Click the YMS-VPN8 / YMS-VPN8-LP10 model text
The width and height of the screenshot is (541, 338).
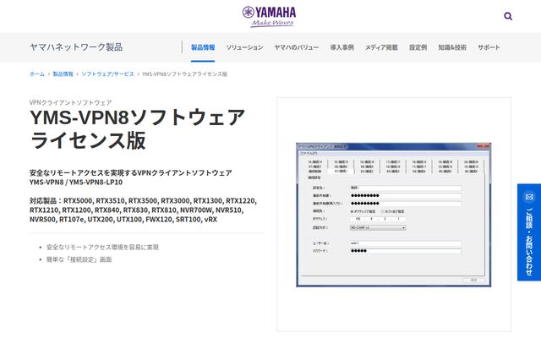[76, 183]
